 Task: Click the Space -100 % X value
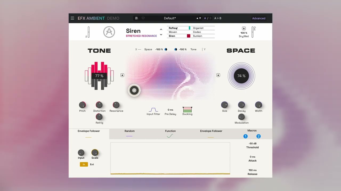[159, 49]
